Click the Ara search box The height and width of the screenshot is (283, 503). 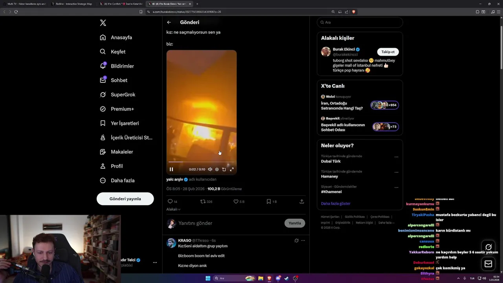point(360,22)
